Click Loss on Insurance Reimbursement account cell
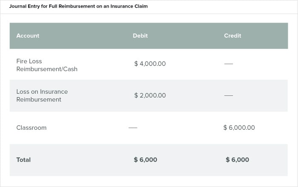Image resolution: width=298 pixels, height=187 pixels. pyautogui.click(x=42, y=95)
